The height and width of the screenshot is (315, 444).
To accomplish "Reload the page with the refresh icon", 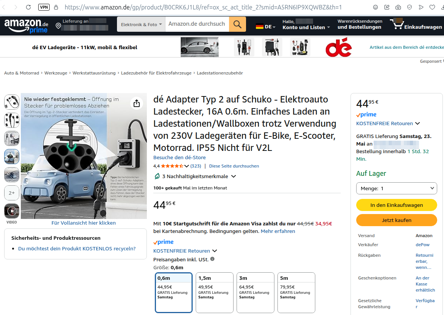I will click(x=28, y=7).
